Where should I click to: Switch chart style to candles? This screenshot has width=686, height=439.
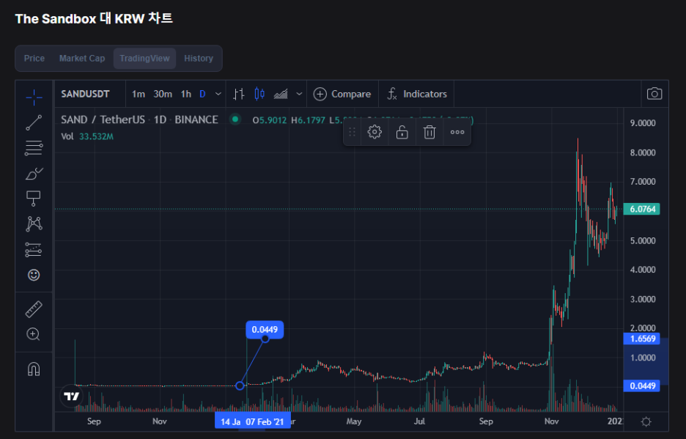pyautogui.click(x=259, y=94)
